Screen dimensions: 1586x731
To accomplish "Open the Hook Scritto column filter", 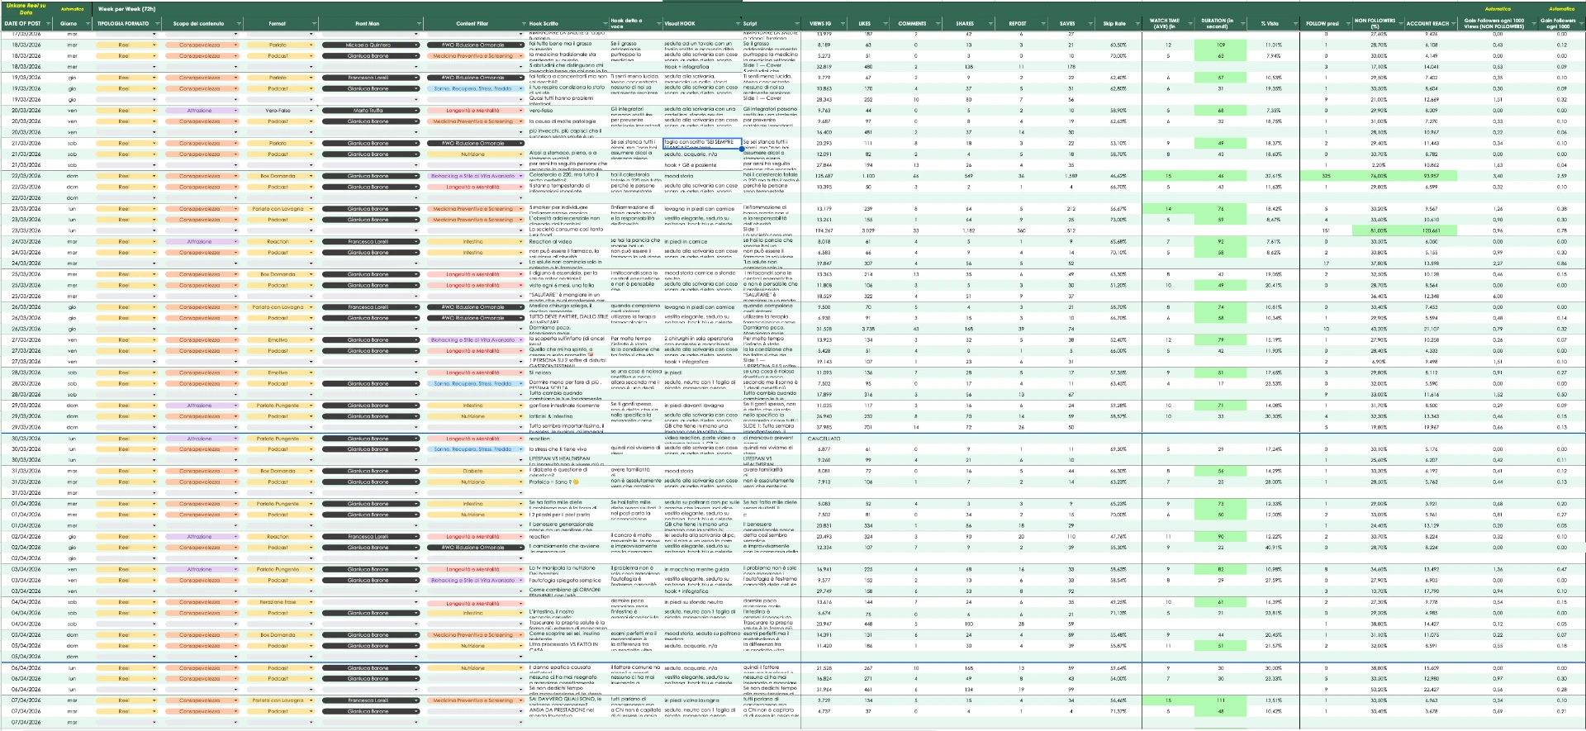I will (604, 24).
